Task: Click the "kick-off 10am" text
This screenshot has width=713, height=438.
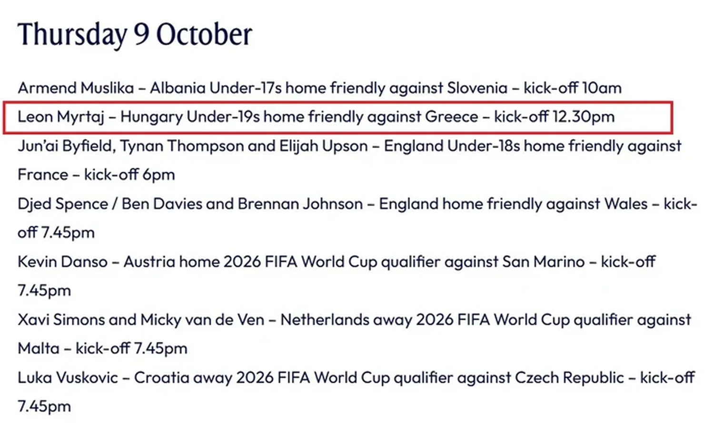Action: [572, 88]
